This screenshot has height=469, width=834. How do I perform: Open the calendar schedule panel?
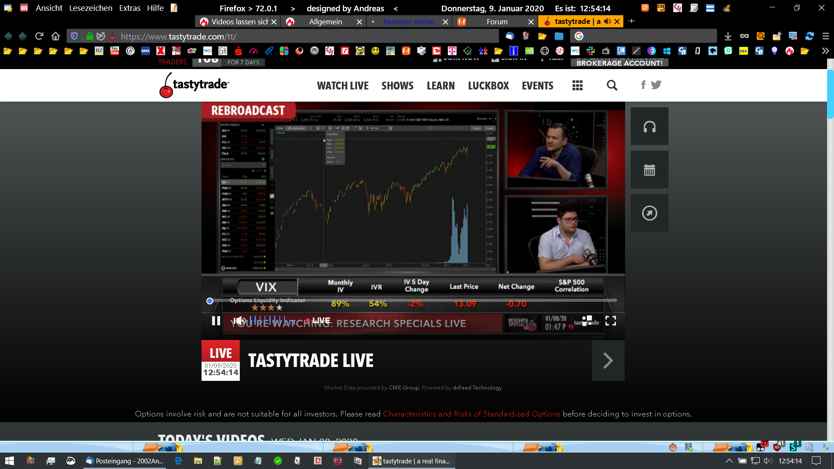click(649, 170)
